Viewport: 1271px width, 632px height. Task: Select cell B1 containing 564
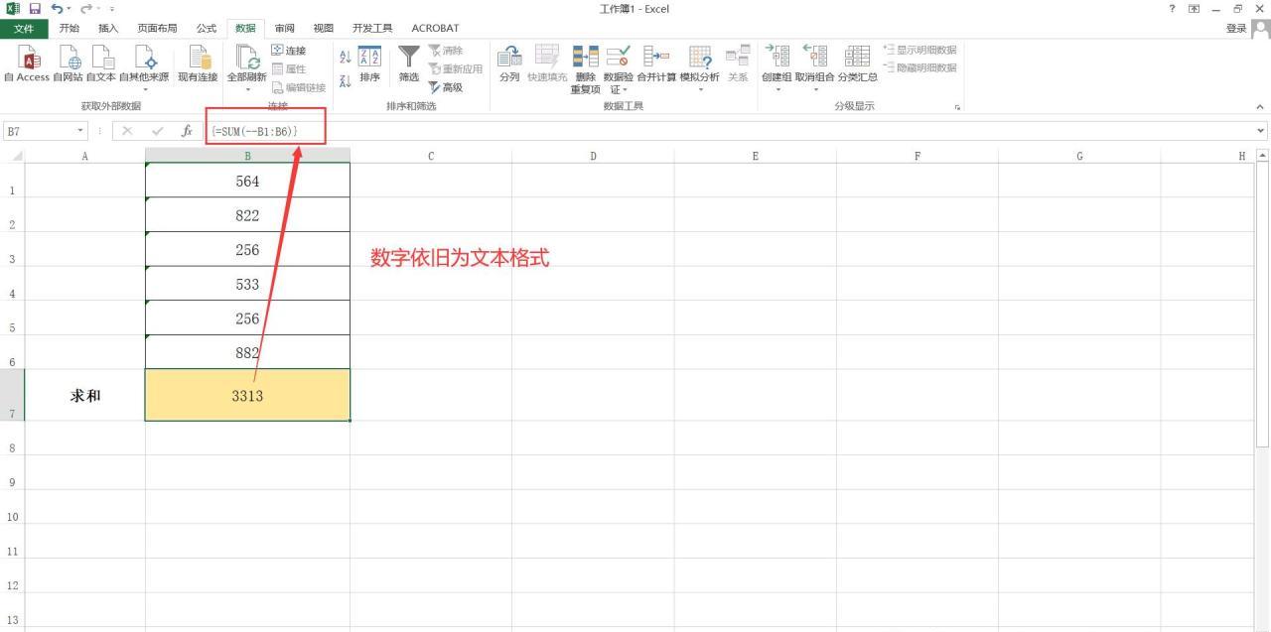click(x=247, y=181)
